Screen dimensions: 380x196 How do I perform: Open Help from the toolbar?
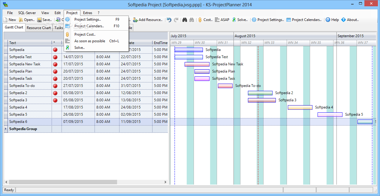coord(332,20)
